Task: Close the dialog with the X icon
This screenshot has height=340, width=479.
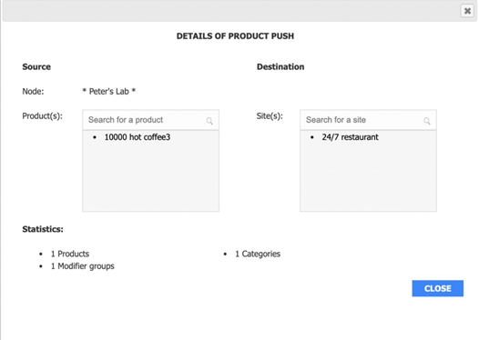Action: pos(467,11)
